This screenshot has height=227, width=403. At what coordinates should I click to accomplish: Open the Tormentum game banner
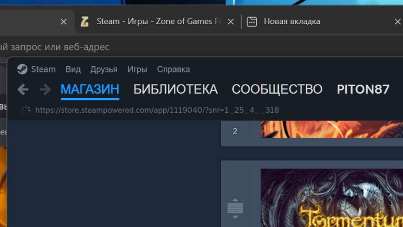[x=332, y=198]
